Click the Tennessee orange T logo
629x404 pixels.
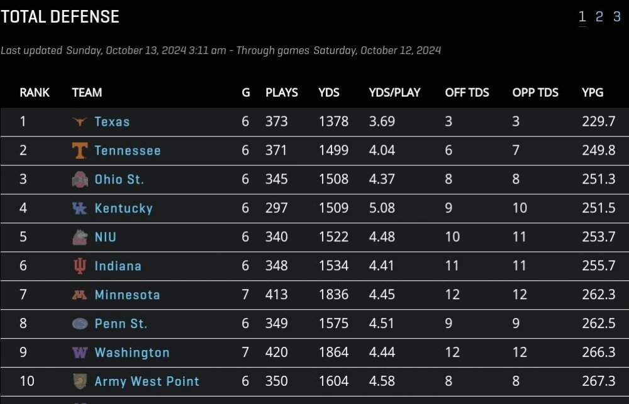(x=80, y=151)
